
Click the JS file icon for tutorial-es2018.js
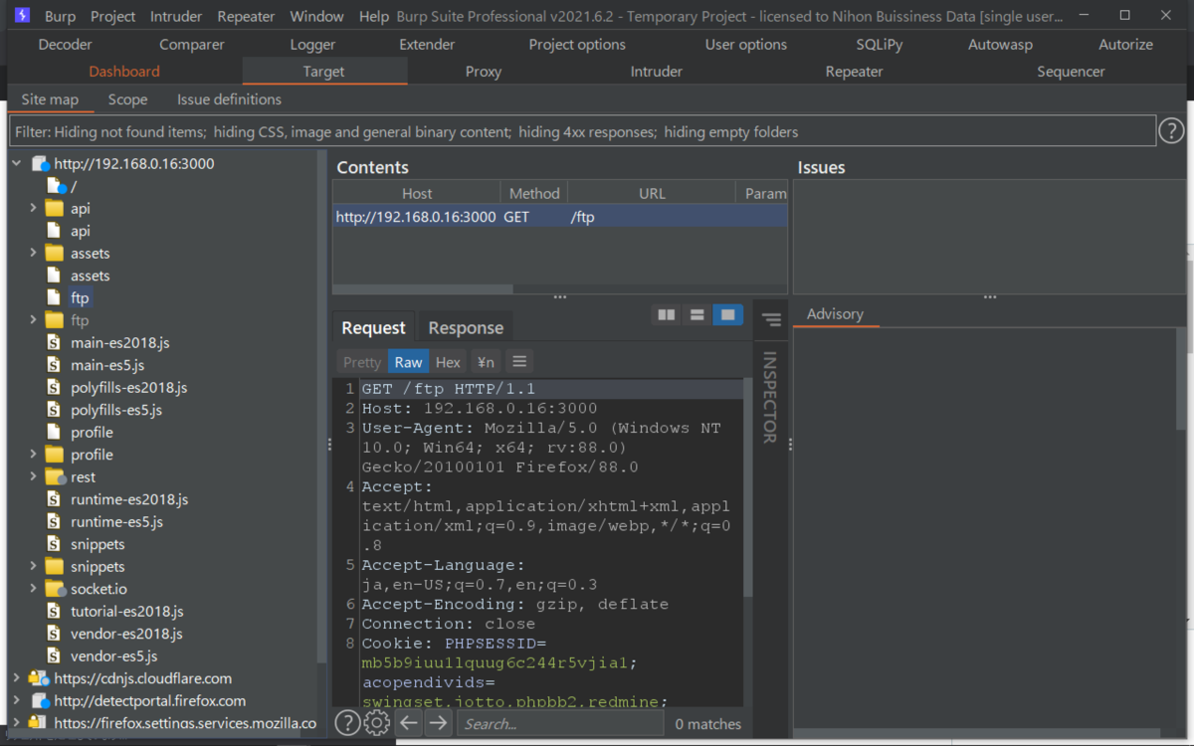coord(54,612)
